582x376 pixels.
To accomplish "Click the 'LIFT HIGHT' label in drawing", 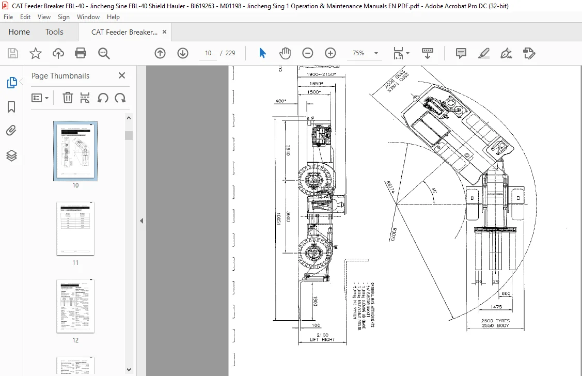I will pos(322,340).
